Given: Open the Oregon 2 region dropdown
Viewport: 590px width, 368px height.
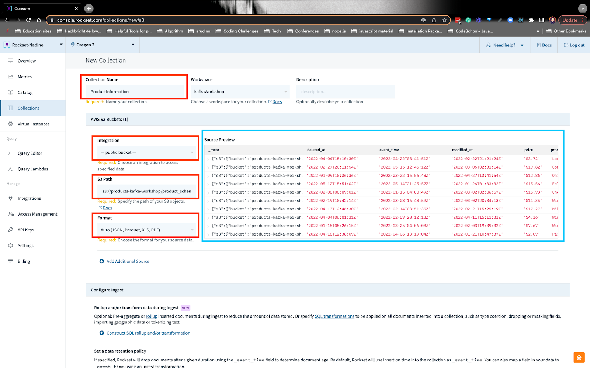Looking at the screenshot, I should (103, 45).
